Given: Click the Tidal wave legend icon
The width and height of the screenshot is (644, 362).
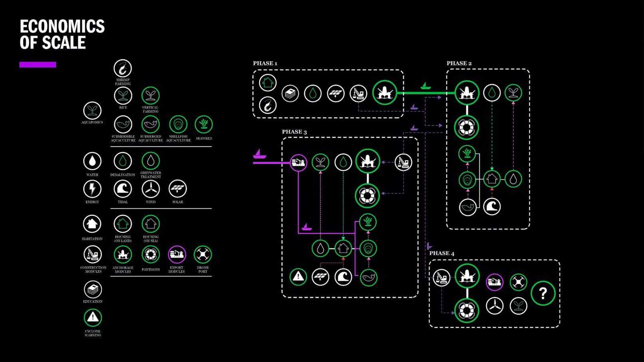Looking at the screenshot, I should point(123,189).
